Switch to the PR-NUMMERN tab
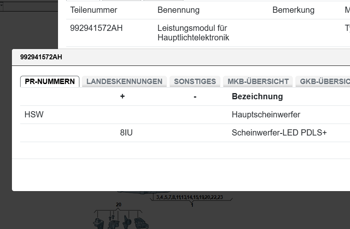The image size is (350, 229). click(x=50, y=82)
